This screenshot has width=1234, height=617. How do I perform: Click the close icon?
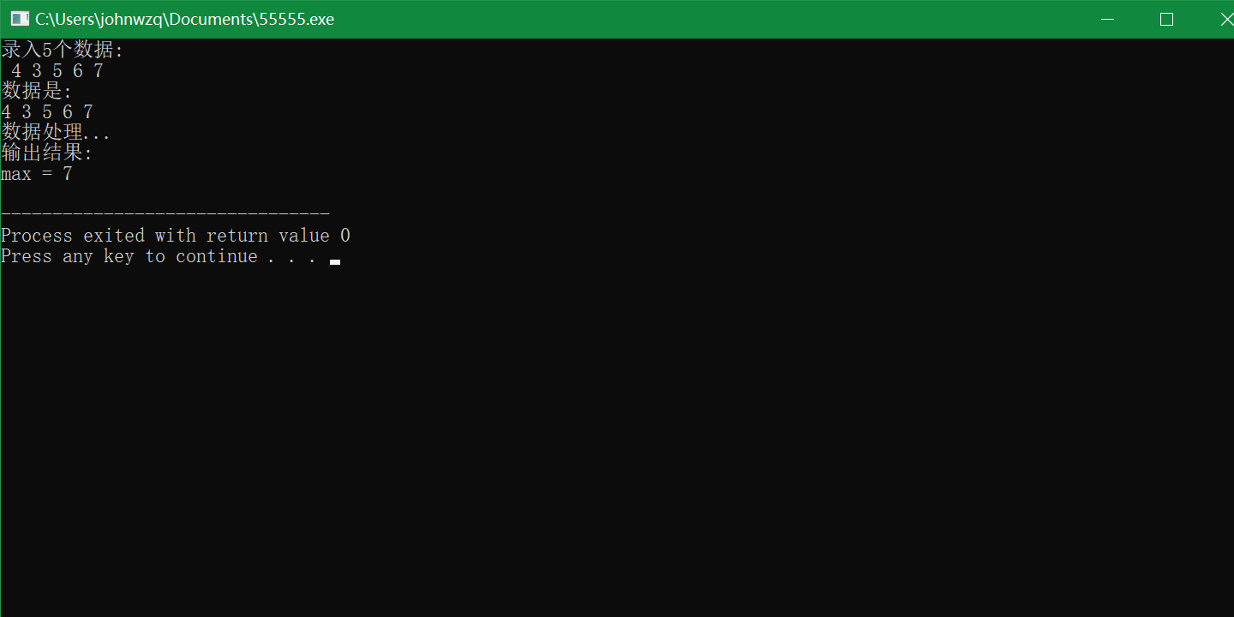(1225, 18)
